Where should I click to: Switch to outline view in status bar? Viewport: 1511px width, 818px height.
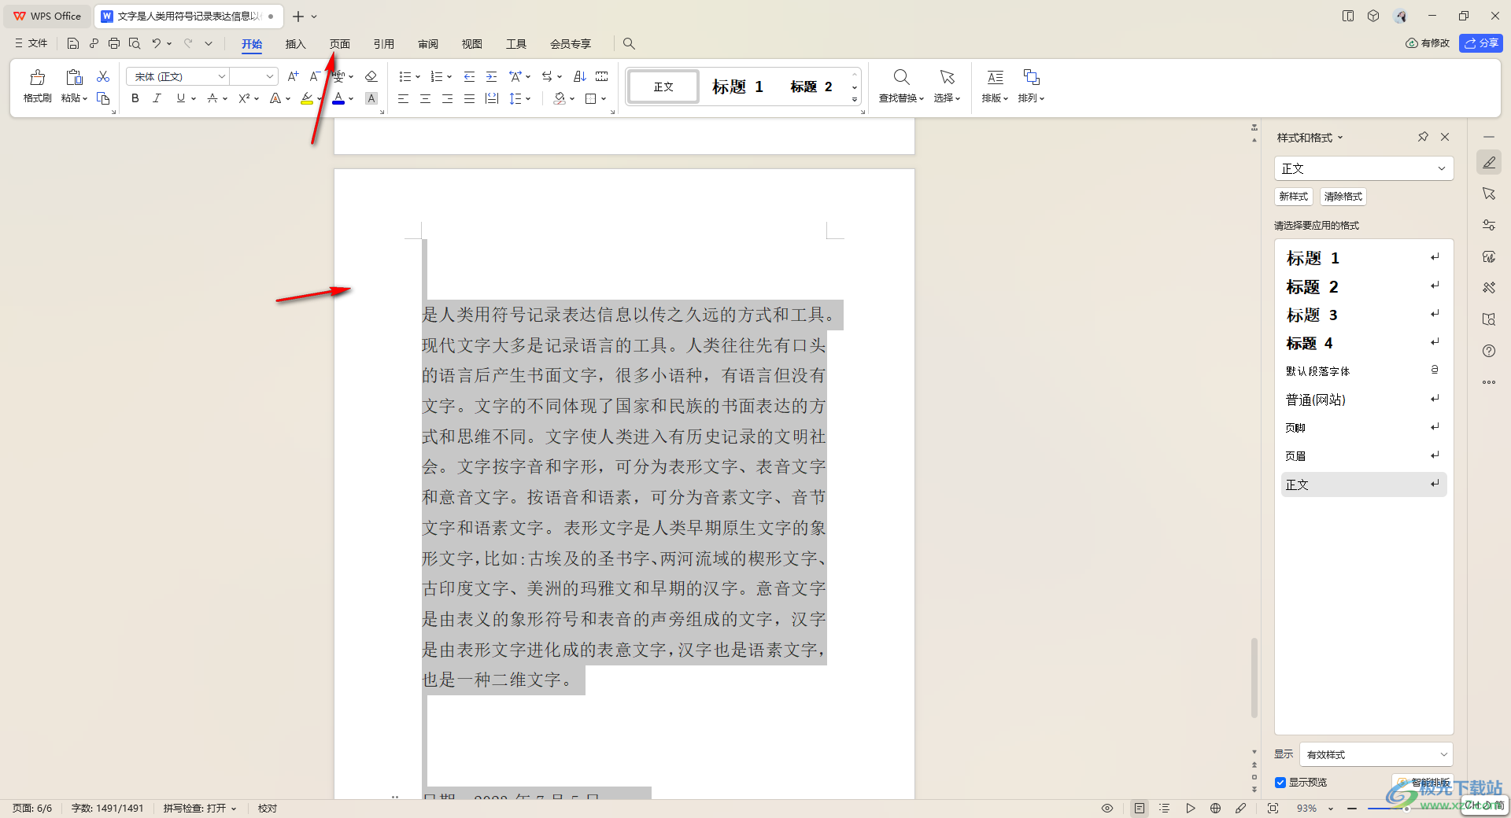[1165, 808]
